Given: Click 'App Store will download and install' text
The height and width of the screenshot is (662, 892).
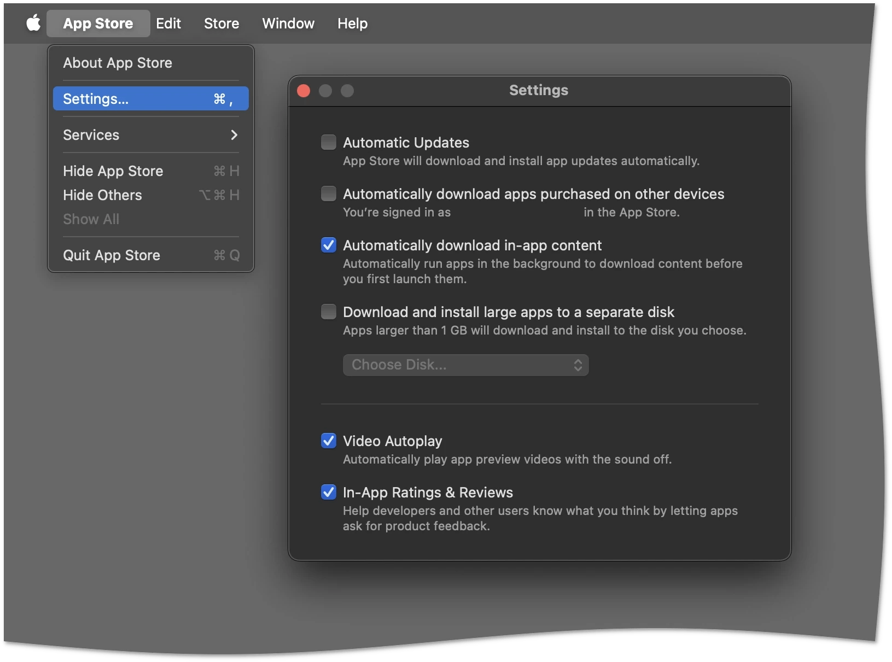Looking at the screenshot, I should coord(521,161).
